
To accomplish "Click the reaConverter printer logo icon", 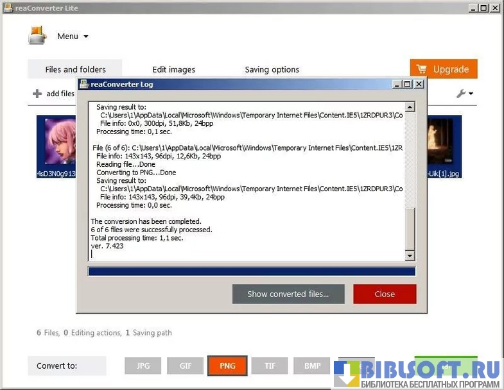I will pos(37,36).
